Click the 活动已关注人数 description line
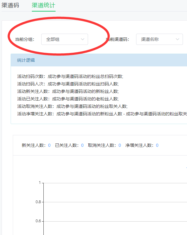Viewport: 187px width, 235px height. (68, 99)
